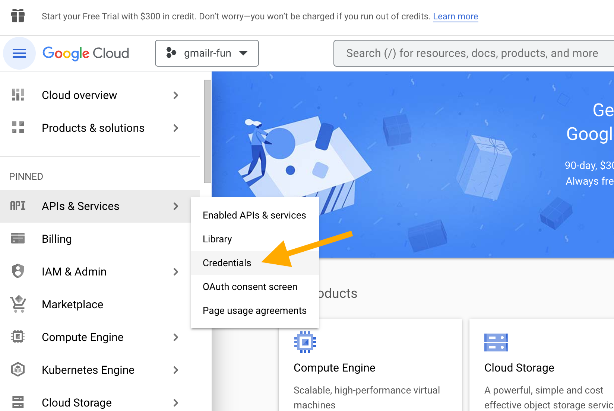The image size is (614, 411).
Task: Click the Google Cloud logo
Action: tap(86, 53)
